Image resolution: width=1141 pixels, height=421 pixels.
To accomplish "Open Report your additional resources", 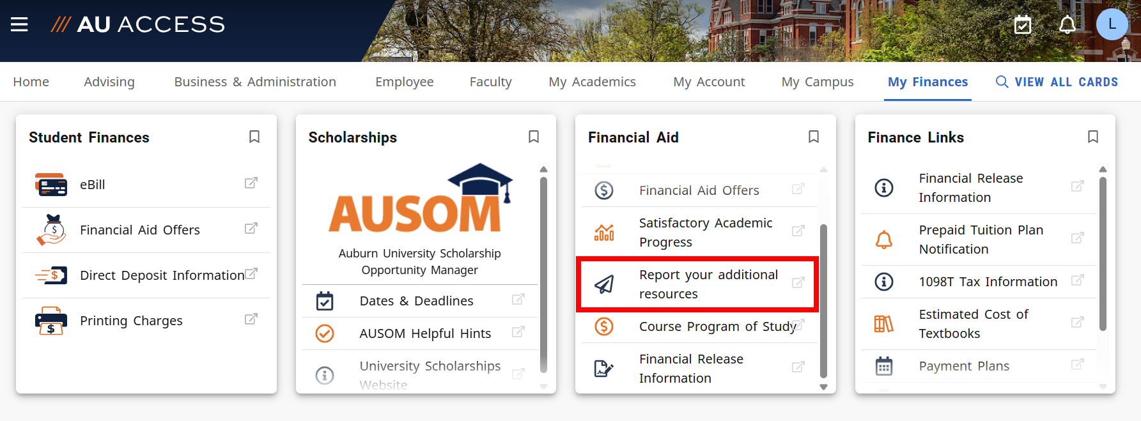I will pyautogui.click(x=708, y=284).
